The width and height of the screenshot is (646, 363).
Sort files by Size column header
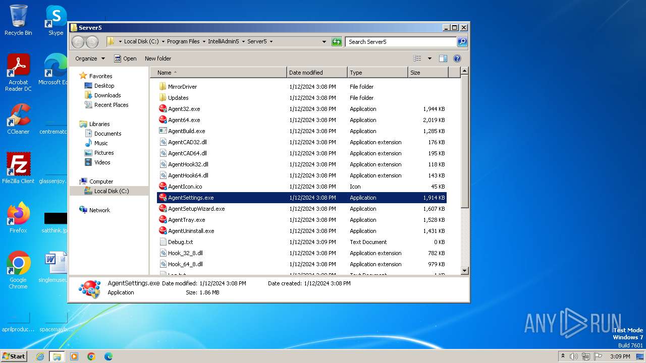[x=428, y=73]
